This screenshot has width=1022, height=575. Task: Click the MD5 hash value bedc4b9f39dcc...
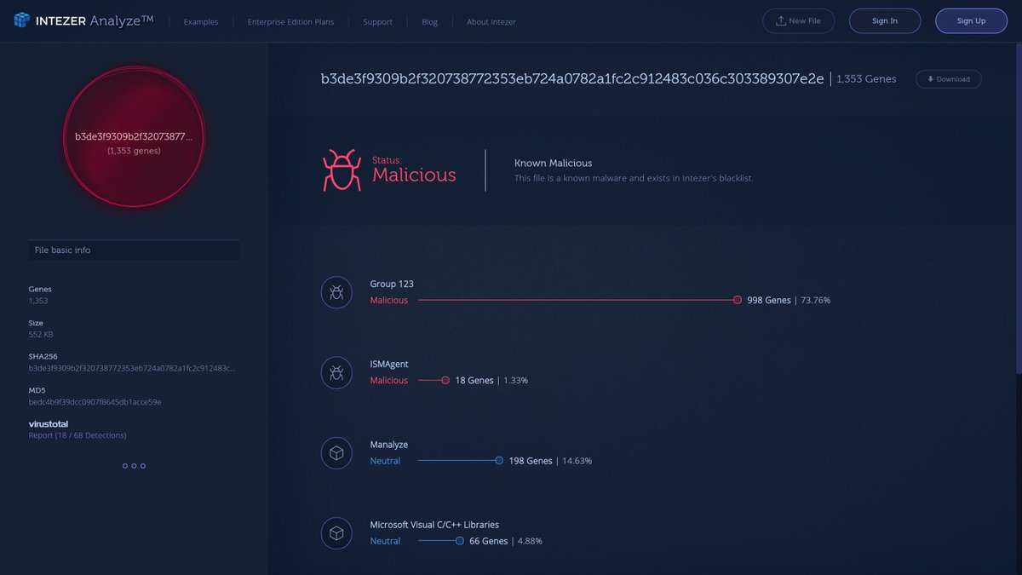95,401
